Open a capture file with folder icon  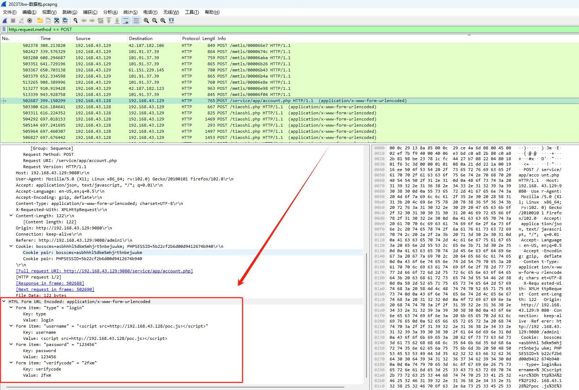tap(40, 21)
